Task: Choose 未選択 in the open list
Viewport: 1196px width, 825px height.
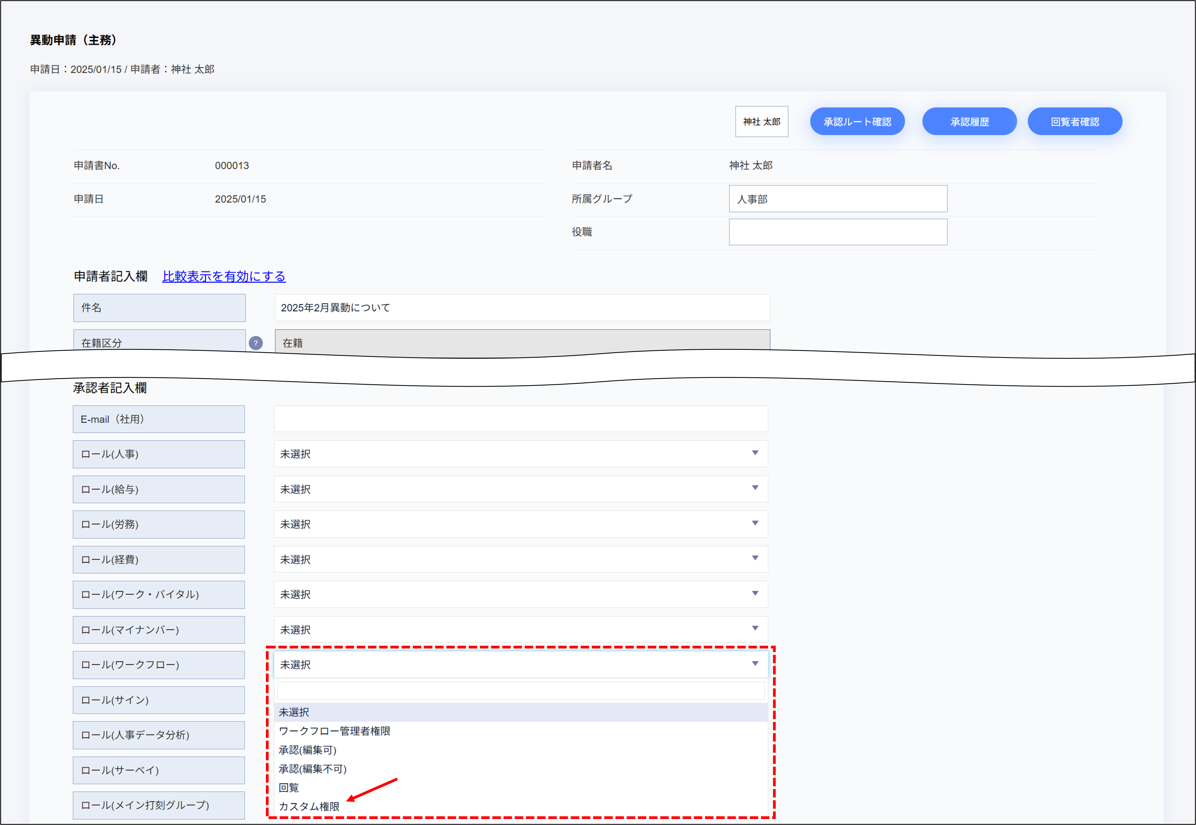Action: click(294, 712)
